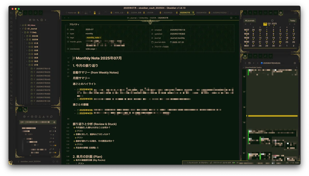Switch to the 2025年 tab
This screenshot has height=176, width=309.
tap(150, 13)
